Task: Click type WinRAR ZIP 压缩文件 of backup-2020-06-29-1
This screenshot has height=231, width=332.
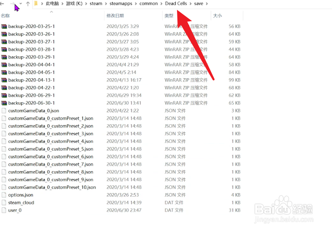Action: pos(186,95)
